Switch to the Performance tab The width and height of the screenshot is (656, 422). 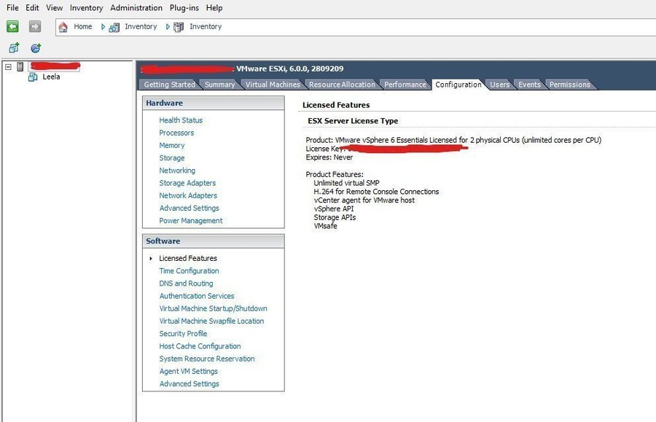tap(405, 85)
